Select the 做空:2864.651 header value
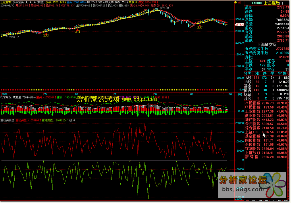The height and width of the screenshot is (203, 291). (x=147, y=2)
